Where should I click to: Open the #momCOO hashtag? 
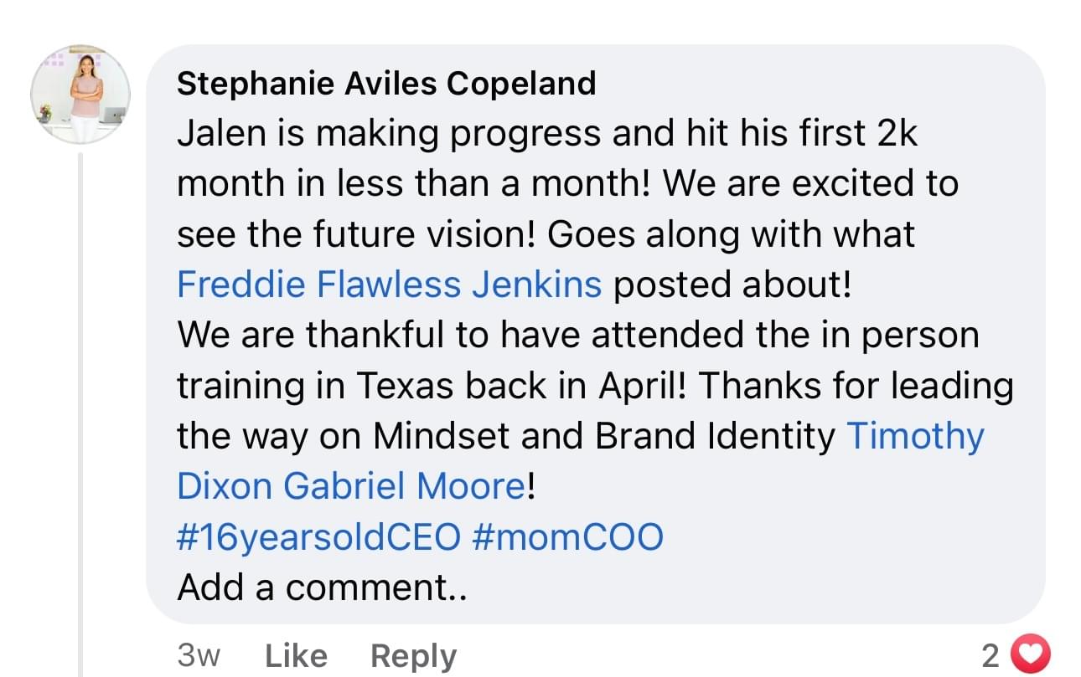pos(567,536)
